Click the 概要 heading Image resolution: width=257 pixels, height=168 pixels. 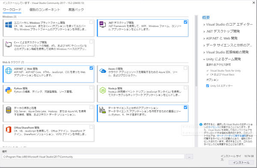pos(206,18)
